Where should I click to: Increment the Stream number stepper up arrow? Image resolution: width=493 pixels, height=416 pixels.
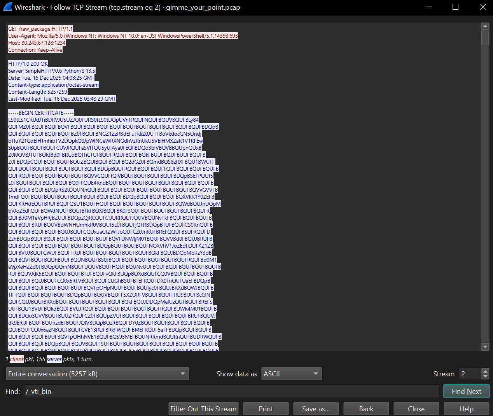click(485, 371)
